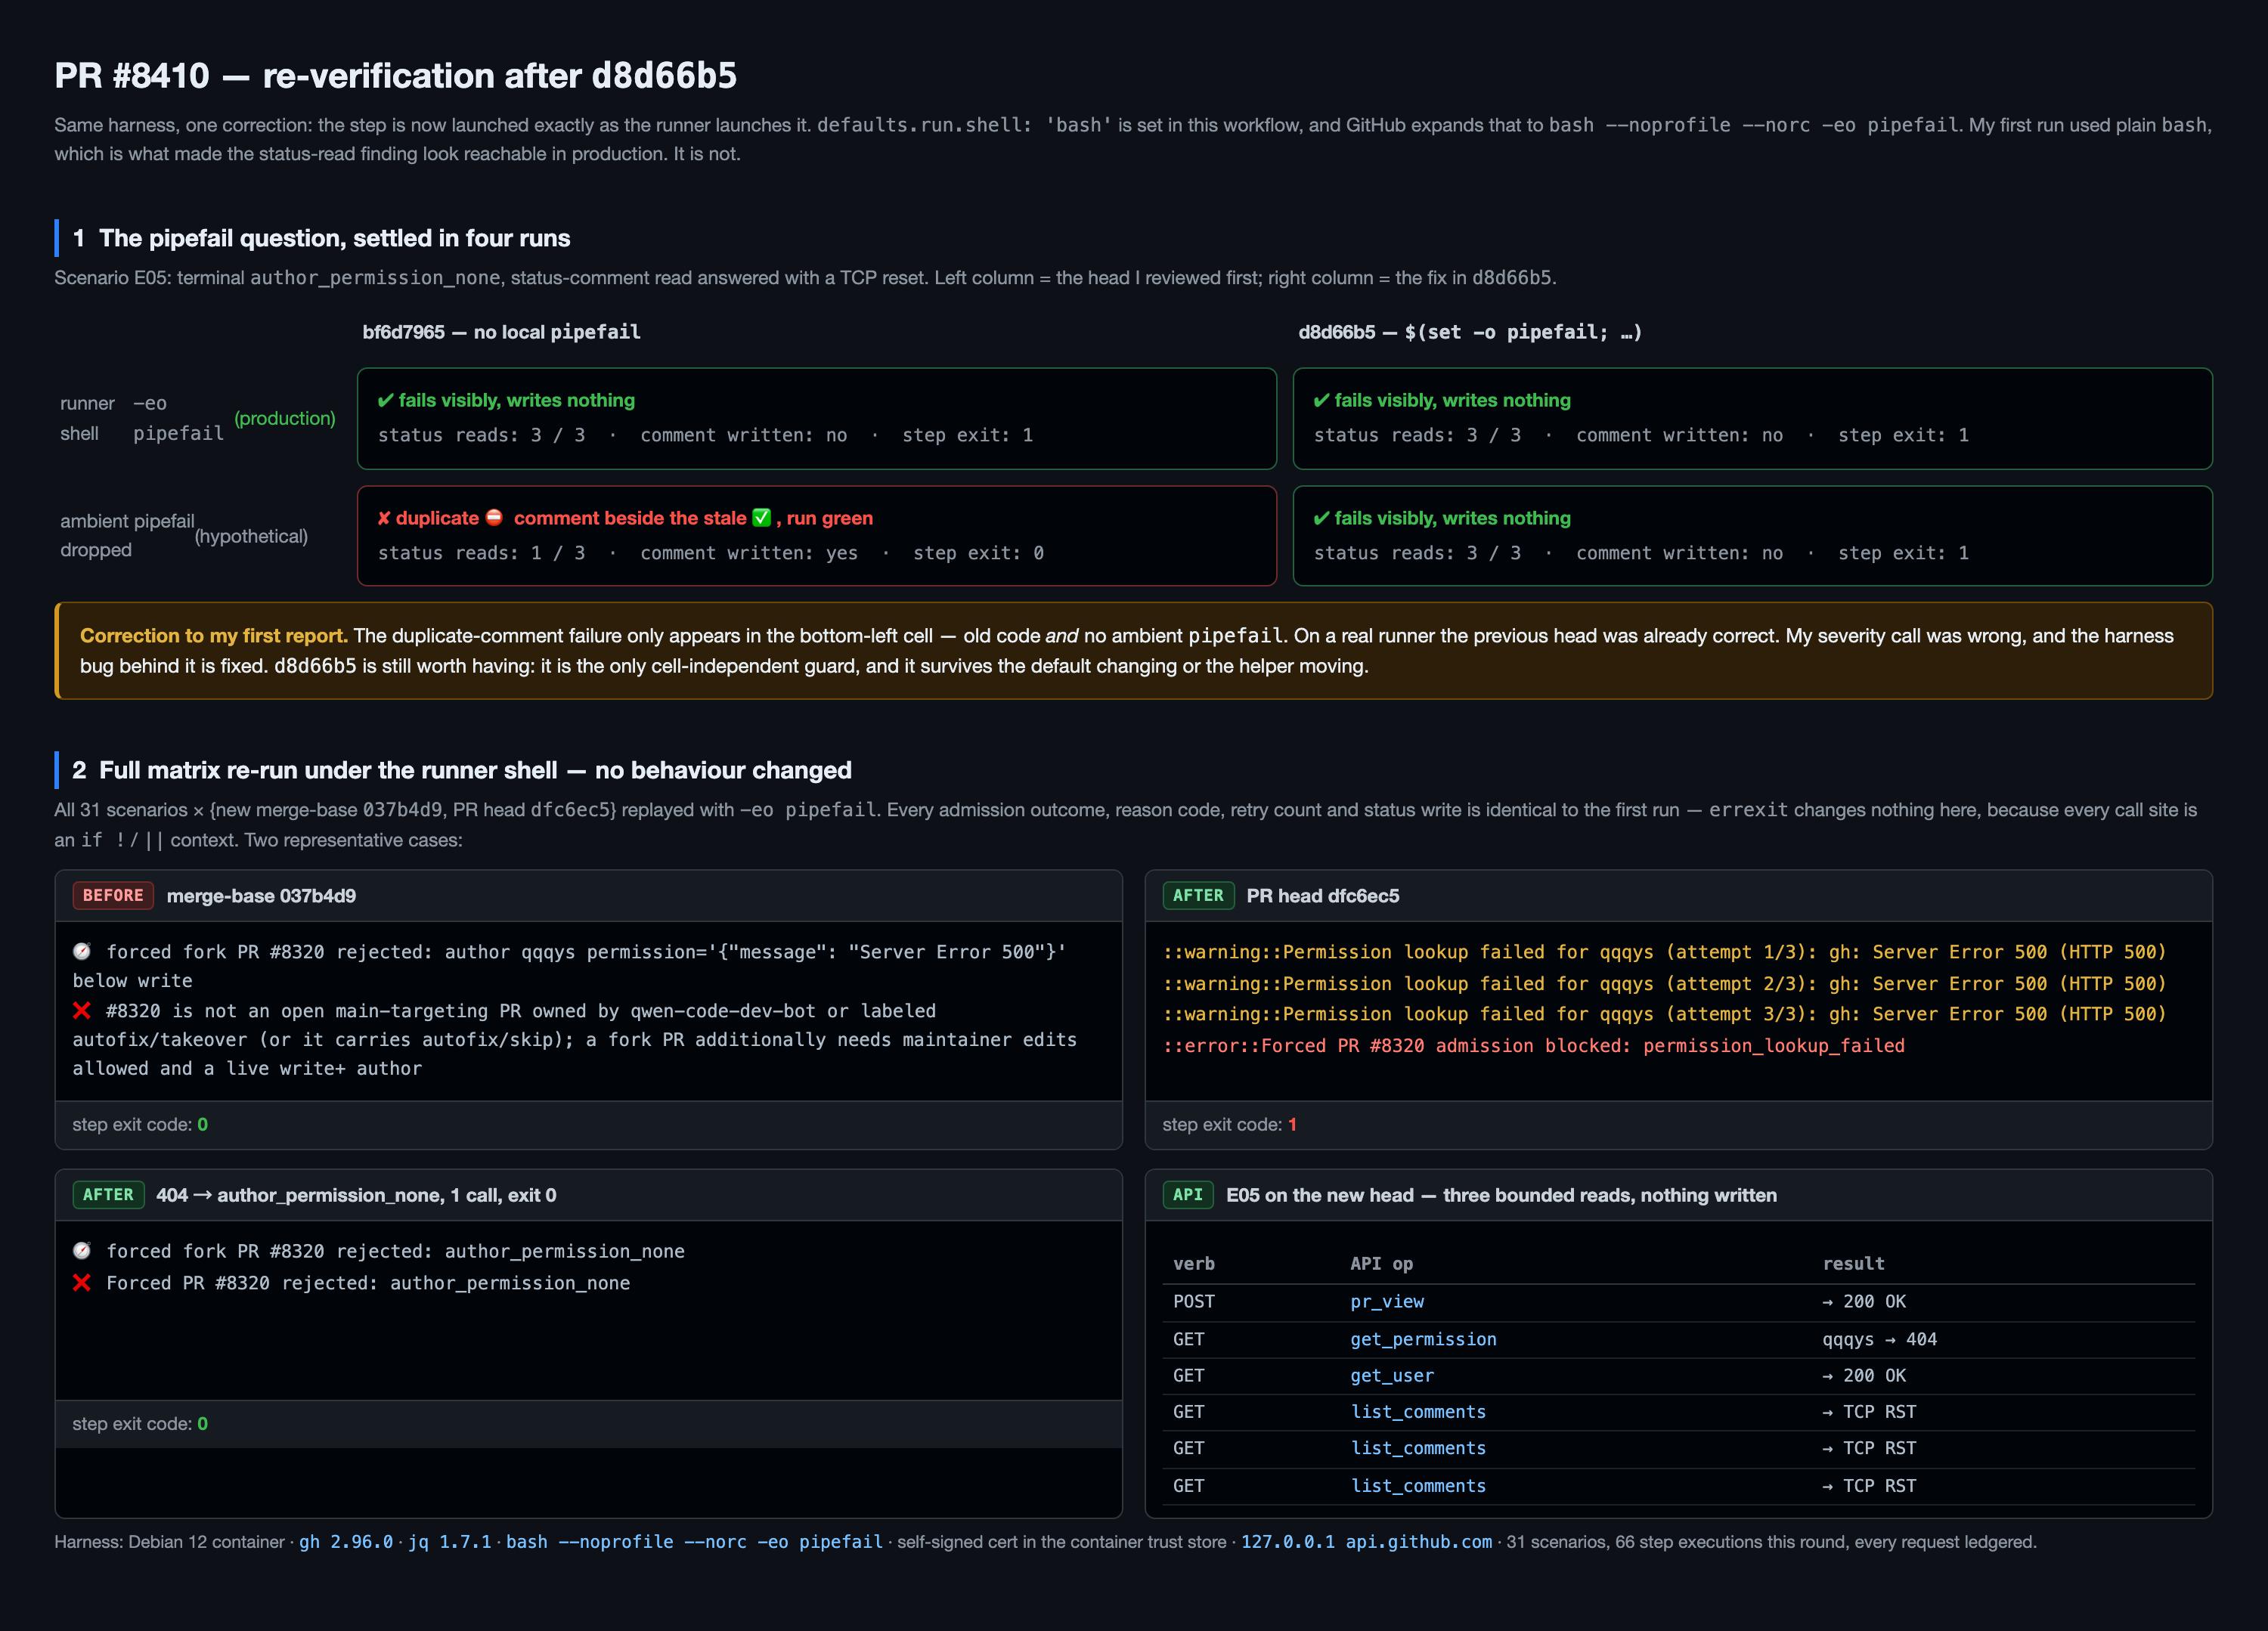
Task: Click 'bash --noprofile --norc -eo pipefail' in the footer
Action: [x=694, y=1541]
